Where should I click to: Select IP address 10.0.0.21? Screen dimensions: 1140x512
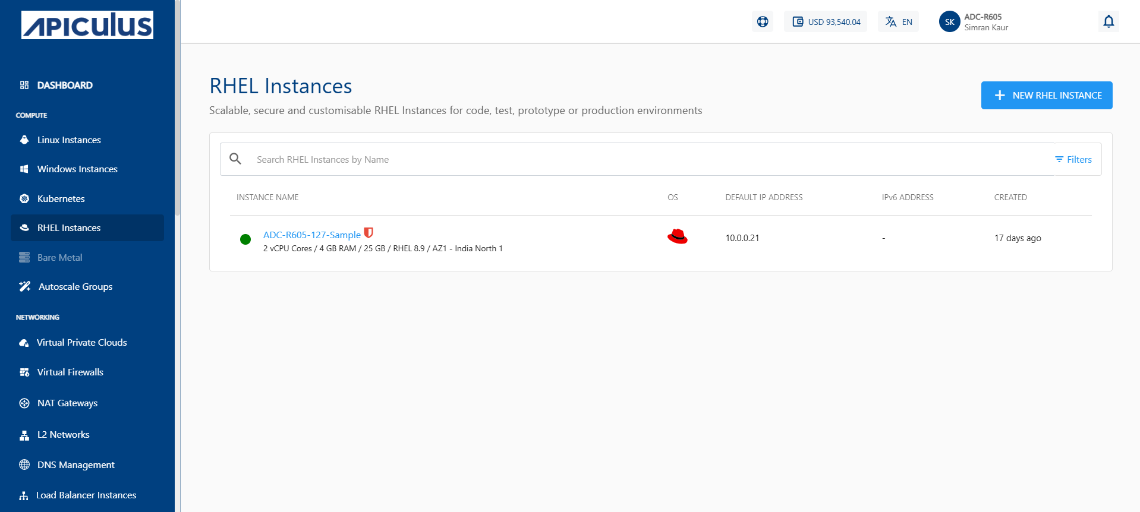[x=742, y=238]
